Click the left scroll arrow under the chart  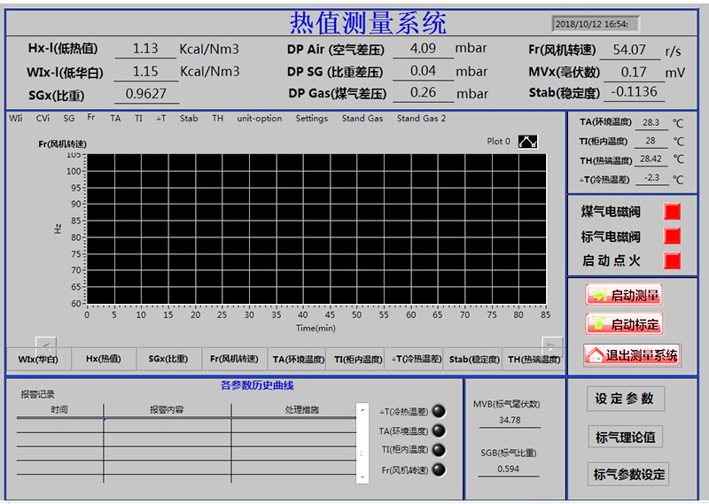[46, 347]
